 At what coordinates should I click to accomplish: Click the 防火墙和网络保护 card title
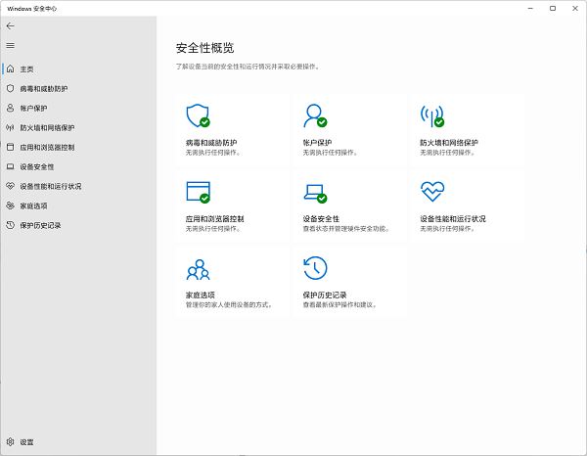(449, 143)
